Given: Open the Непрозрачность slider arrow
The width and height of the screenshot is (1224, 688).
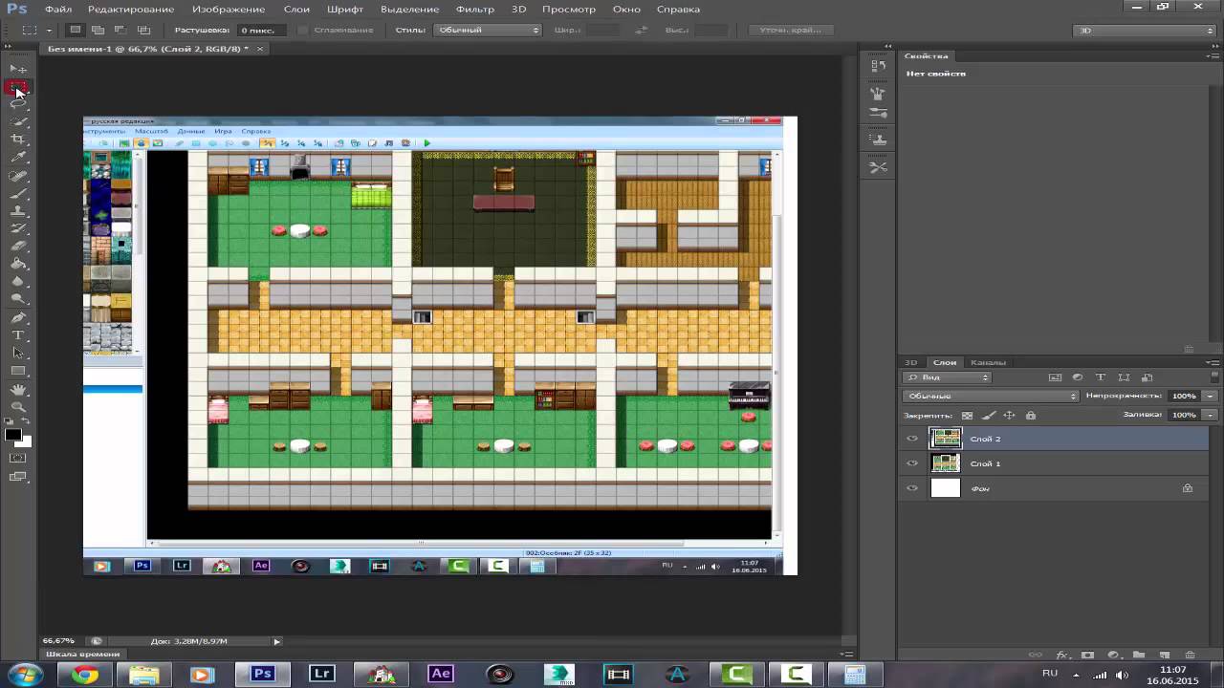Looking at the screenshot, I should tap(1211, 396).
